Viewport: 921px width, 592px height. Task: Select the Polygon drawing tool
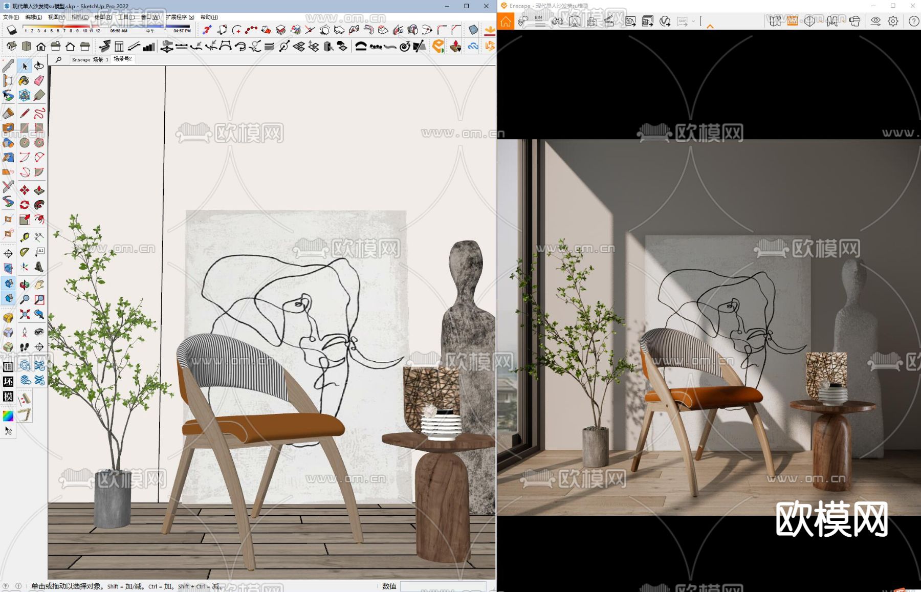(x=39, y=143)
